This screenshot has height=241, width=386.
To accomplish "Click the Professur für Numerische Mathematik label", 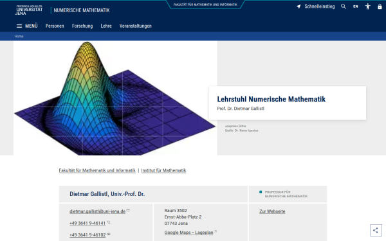I will tap(286, 194).
